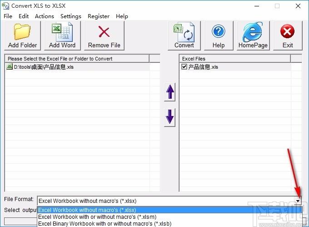The height and width of the screenshot is (227, 309).
Task: Click the app icon in title bar
Action: pyautogui.click(x=5, y=6)
